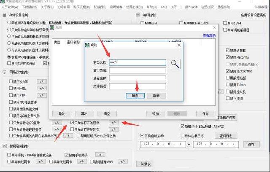Image resolution: width=270 pixels, height=172 pixels.
Task: Toggle the 只允许打开的网页 checkbox
Action: coord(72,129)
